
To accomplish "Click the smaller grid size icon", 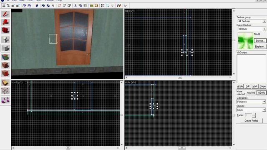I will pos(13,5).
